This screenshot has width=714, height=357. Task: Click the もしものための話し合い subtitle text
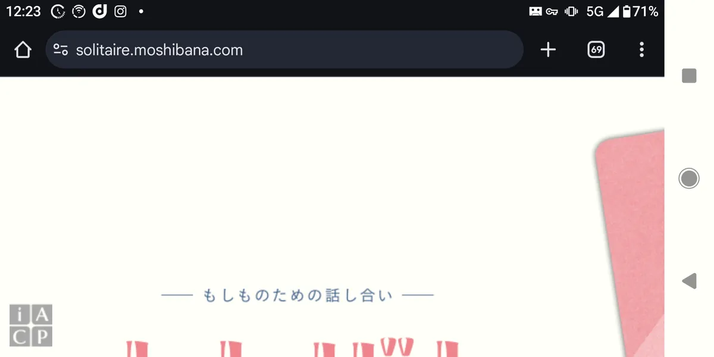(x=297, y=295)
